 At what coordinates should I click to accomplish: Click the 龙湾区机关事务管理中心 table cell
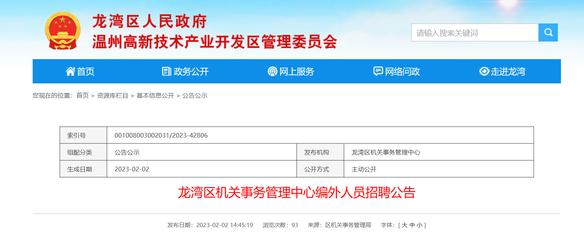pos(386,152)
